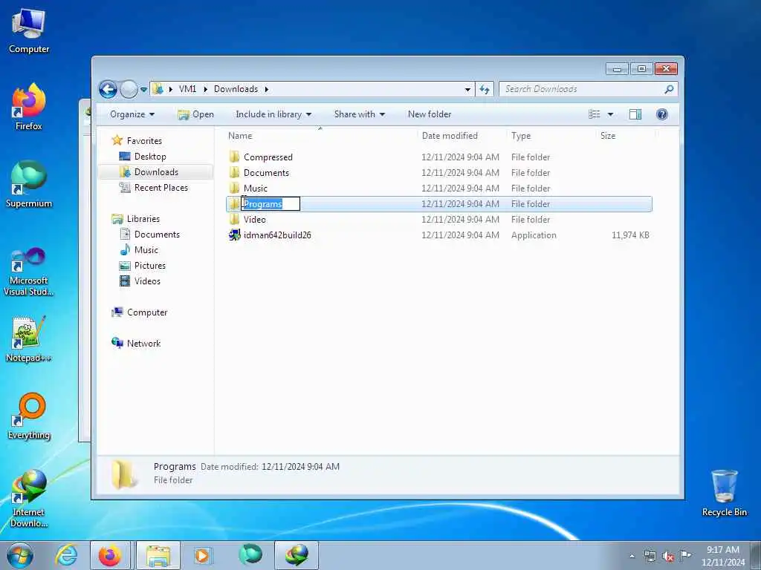The width and height of the screenshot is (761, 570).
Task: Click VM1 in the address breadcrumb
Action: click(188, 89)
